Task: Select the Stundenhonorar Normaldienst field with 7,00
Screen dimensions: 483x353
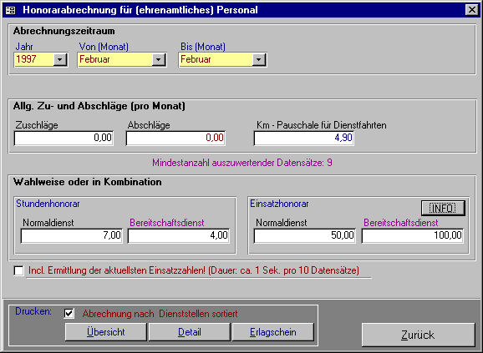Action: coord(72,236)
